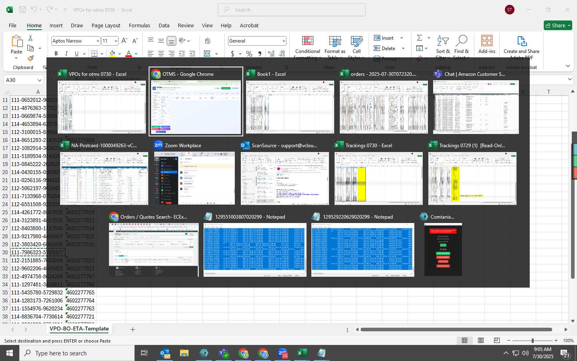
Task: Open the Insert cells dropdown arrow
Action: pos(401,38)
